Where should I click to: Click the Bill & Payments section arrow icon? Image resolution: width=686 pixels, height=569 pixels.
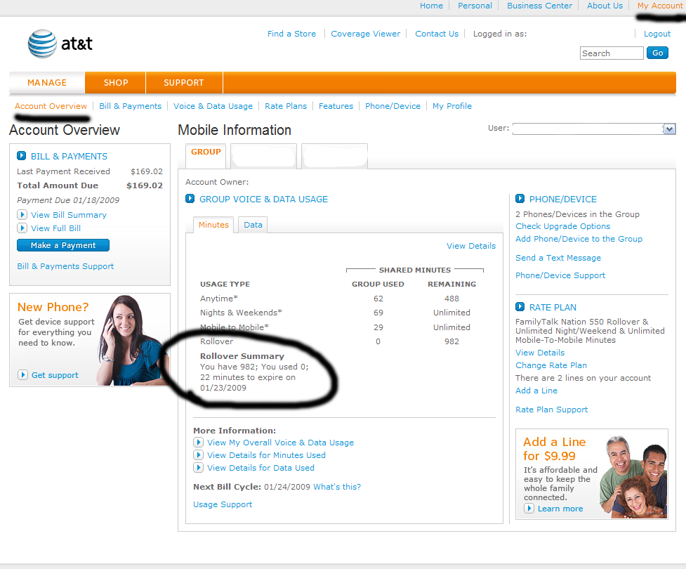point(21,156)
